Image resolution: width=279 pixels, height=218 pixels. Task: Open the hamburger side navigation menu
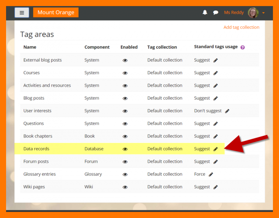[22, 13]
